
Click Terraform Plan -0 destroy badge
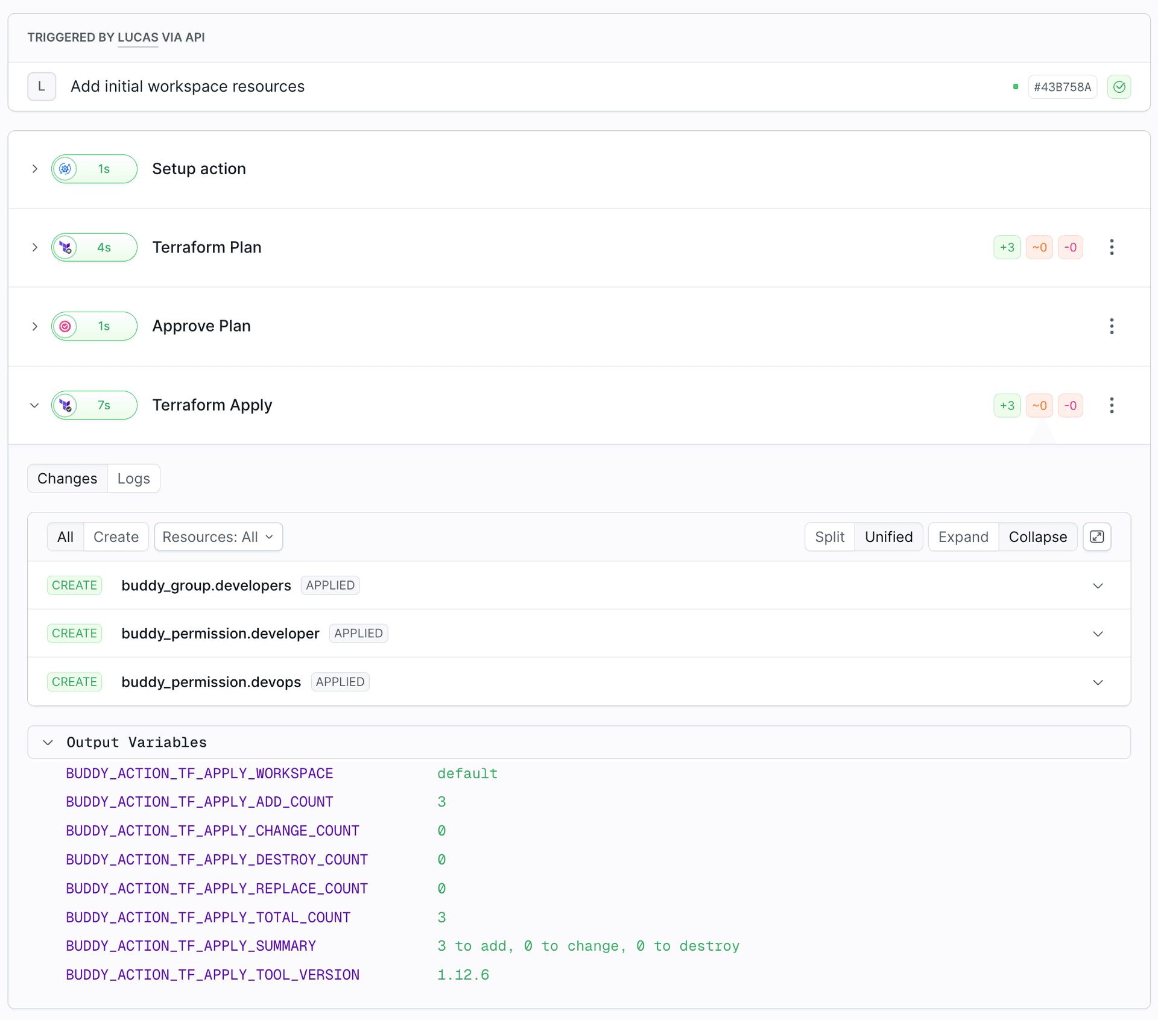[x=1071, y=247]
